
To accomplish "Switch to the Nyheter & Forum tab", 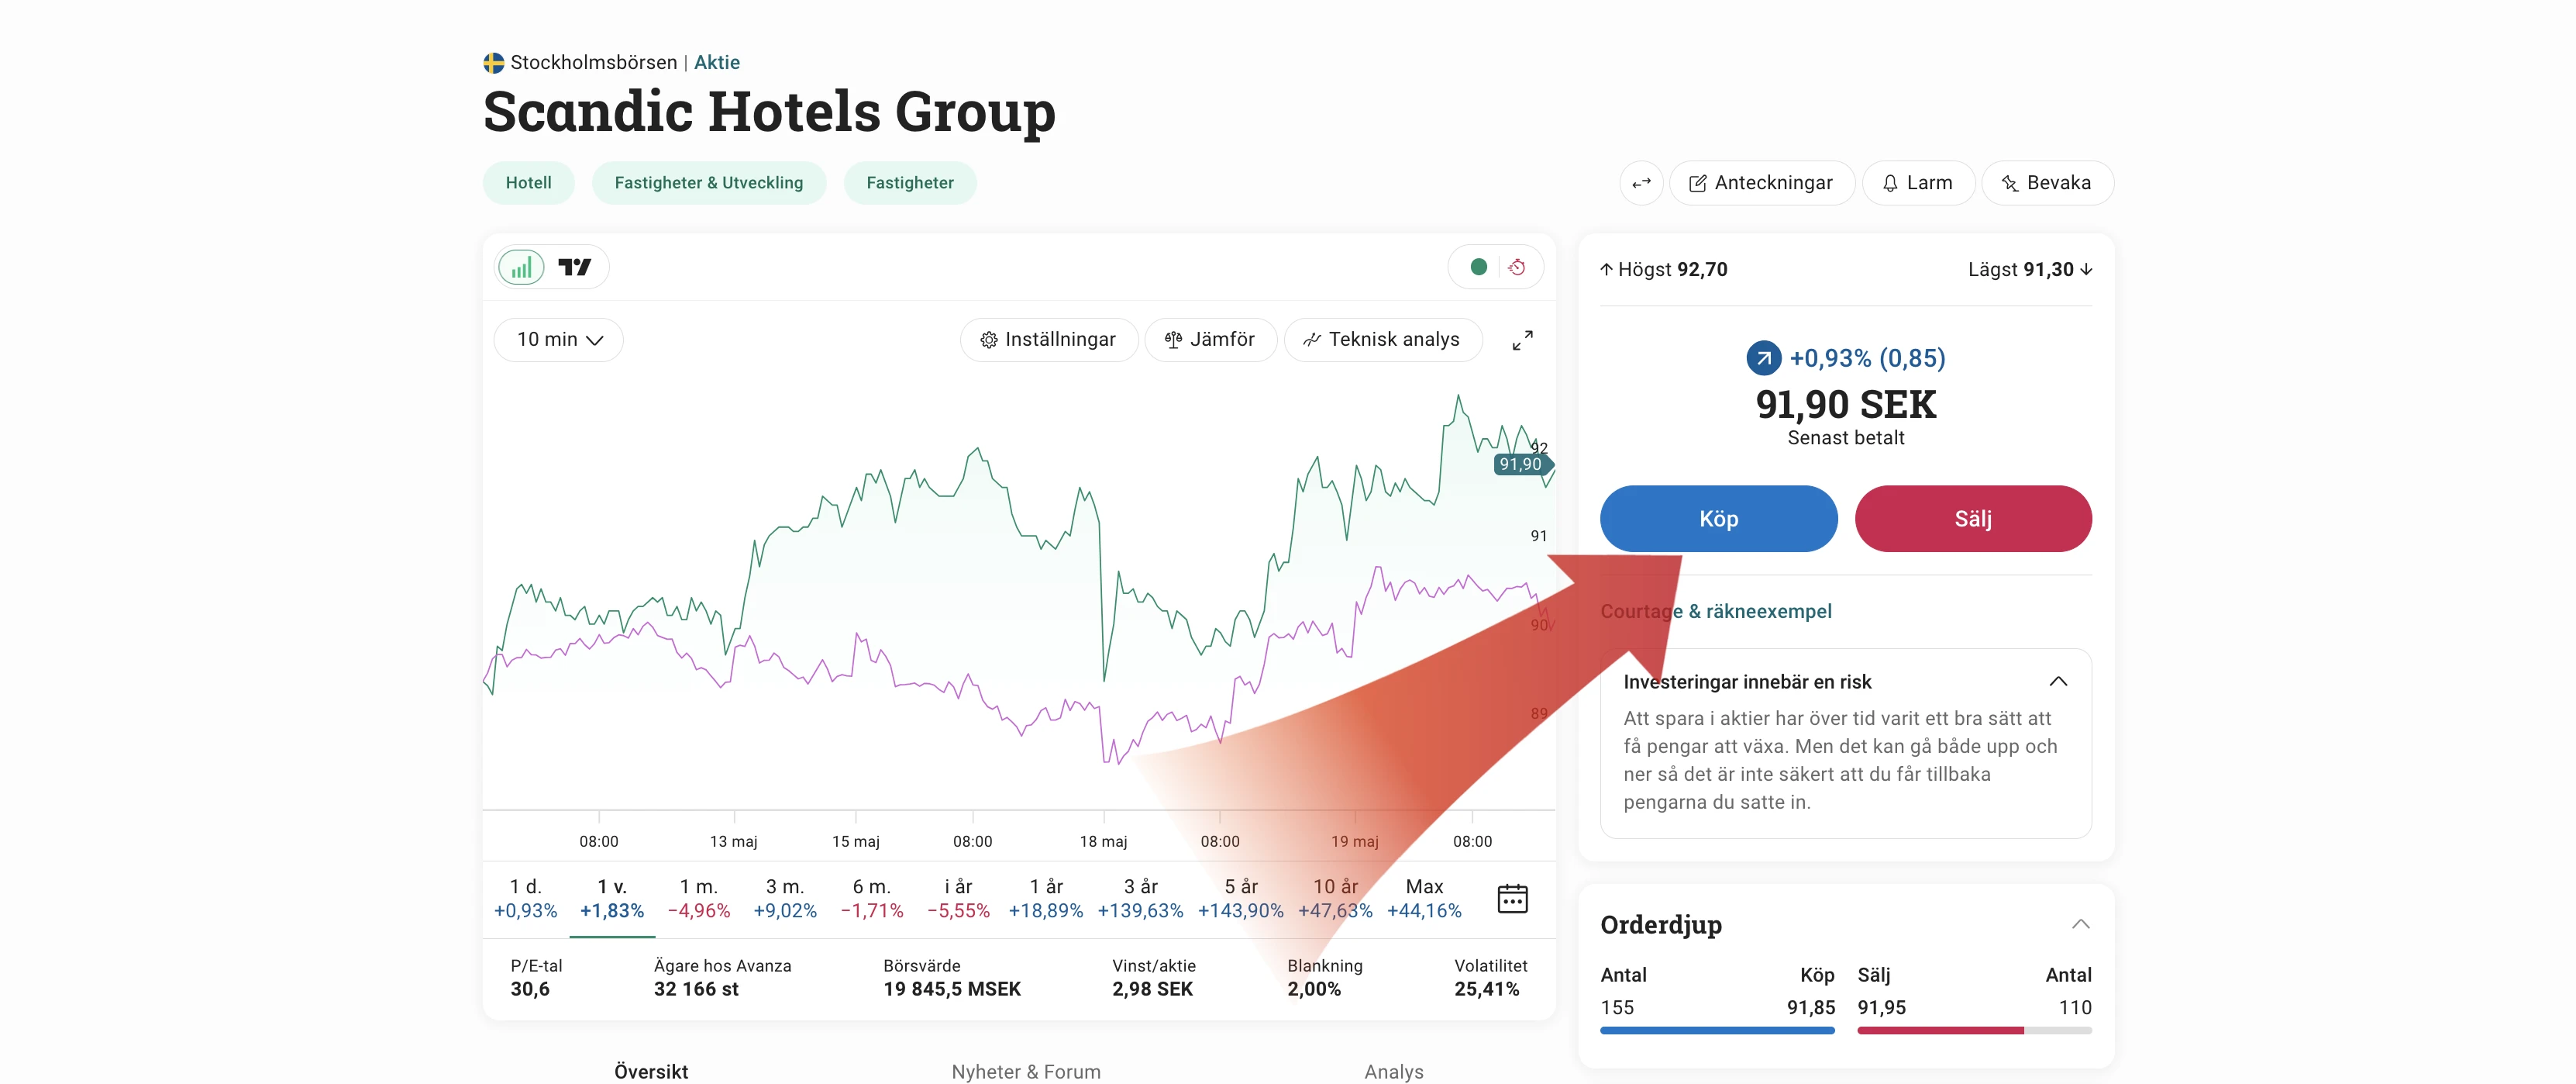I will [x=1026, y=1071].
